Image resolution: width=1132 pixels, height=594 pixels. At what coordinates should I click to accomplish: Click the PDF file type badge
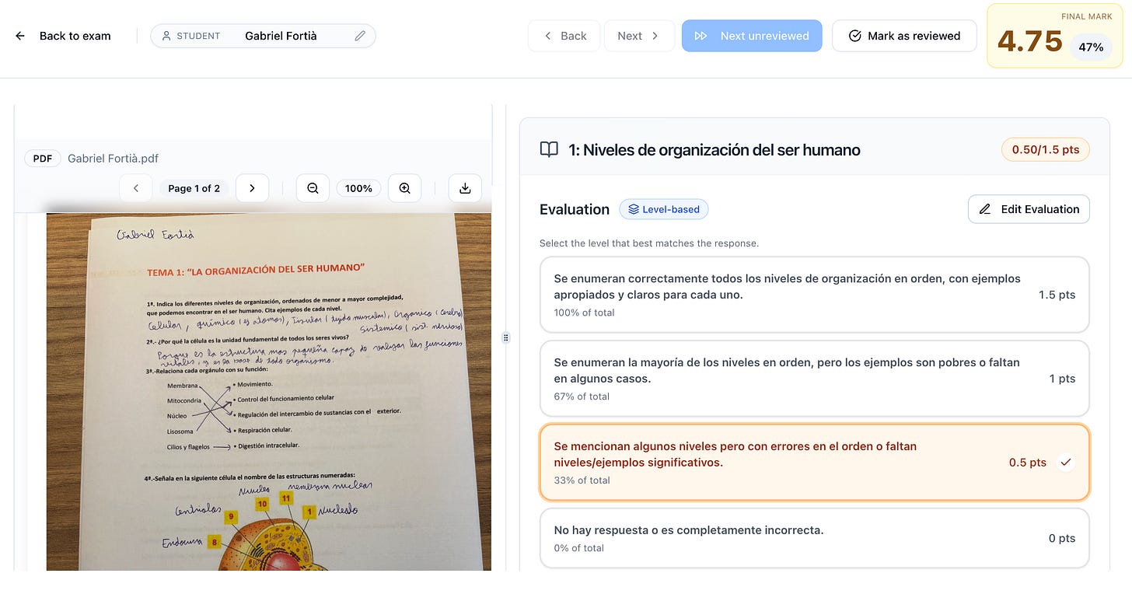coord(43,159)
